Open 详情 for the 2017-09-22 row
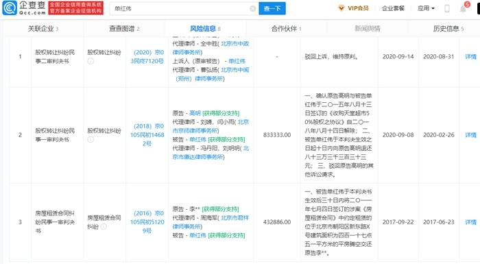The height and width of the screenshot is (264, 480). 471,221
